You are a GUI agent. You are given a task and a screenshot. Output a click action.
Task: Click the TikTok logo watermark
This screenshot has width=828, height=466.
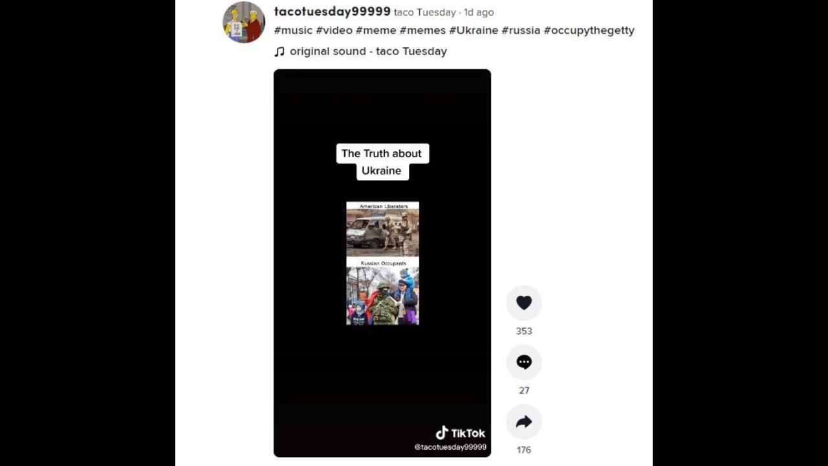click(460, 433)
